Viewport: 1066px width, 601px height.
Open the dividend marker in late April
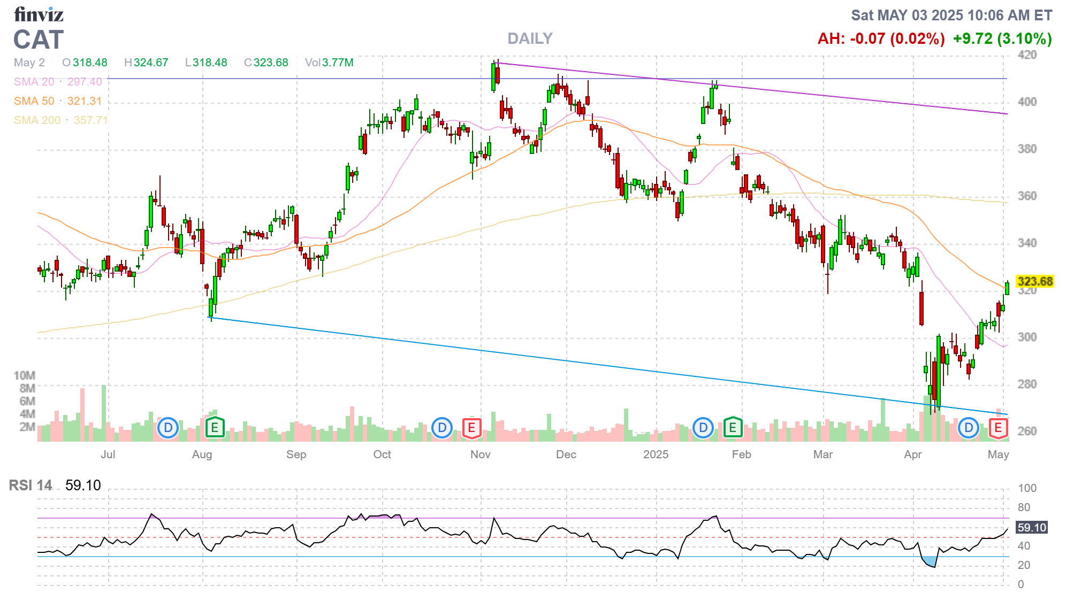point(969,428)
